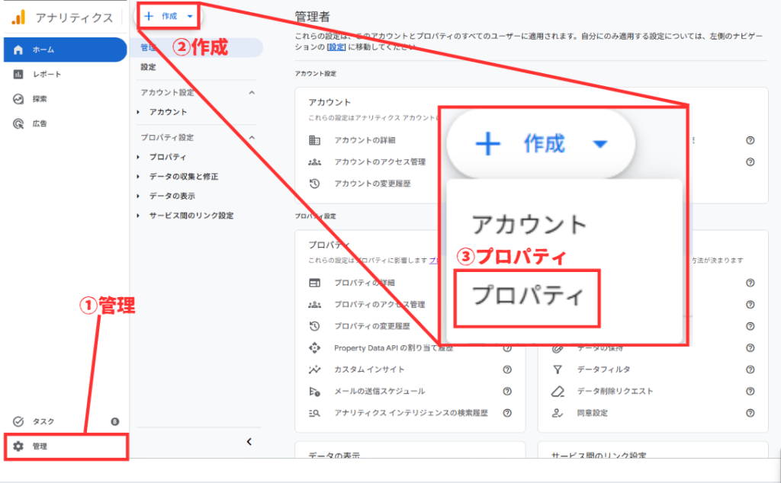This screenshot has width=781, height=483.
Task: Open プロパティの変更履歴 settings
Action: click(372, 326)
